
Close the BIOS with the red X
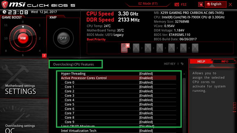[x=230, y=4]
